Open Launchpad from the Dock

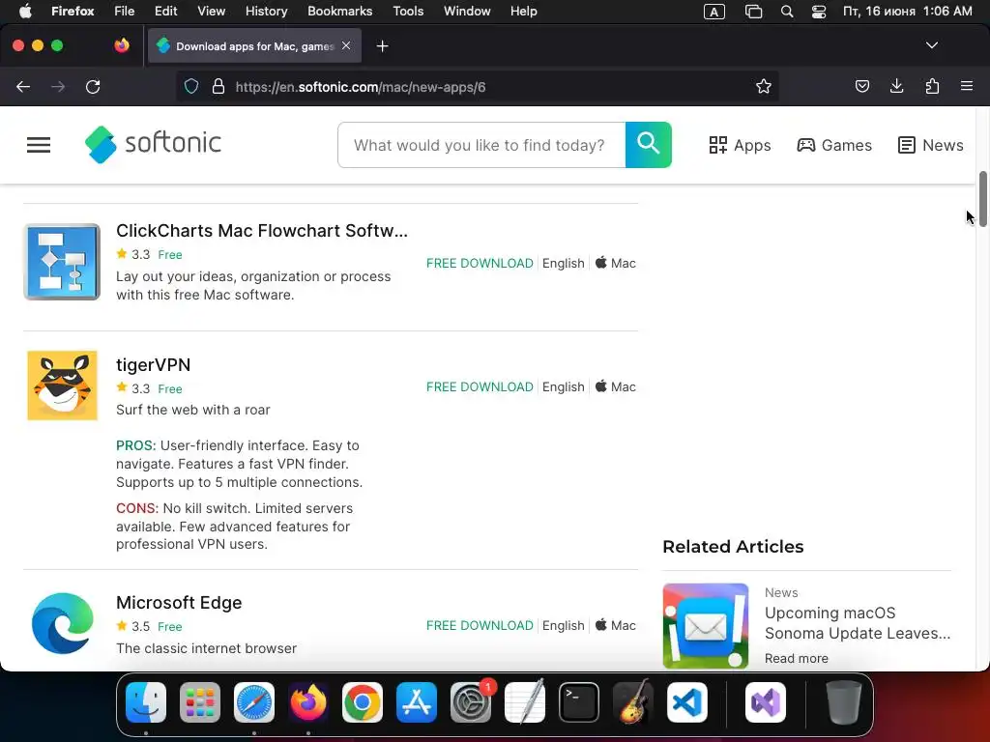[x=200, y=702]
